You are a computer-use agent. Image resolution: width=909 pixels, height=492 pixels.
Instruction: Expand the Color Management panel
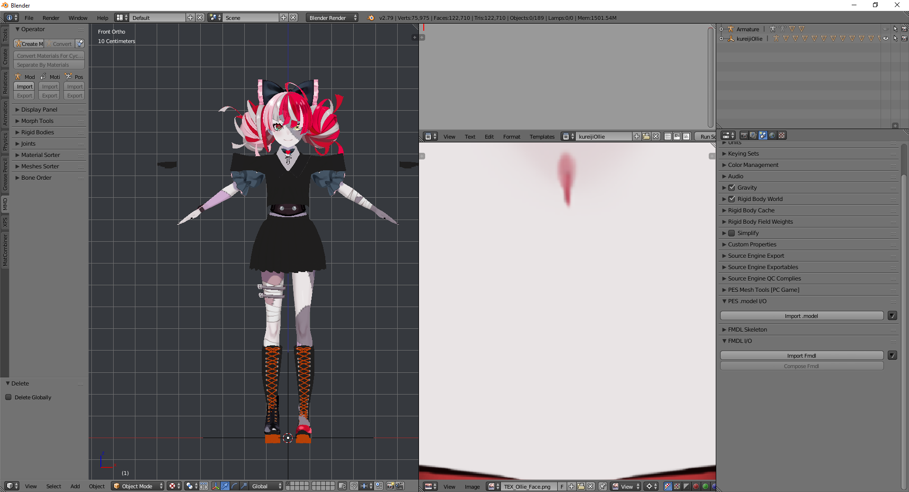coord(753,165)
